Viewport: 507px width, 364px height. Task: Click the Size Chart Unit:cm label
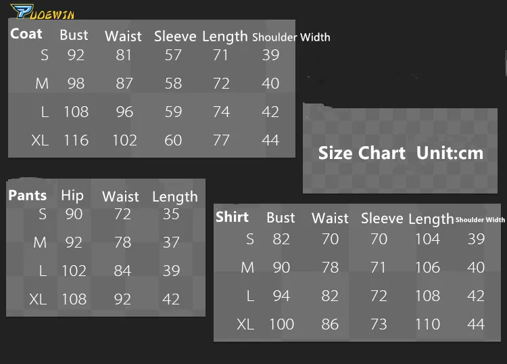pyautogui.click(x=401, y=153)
